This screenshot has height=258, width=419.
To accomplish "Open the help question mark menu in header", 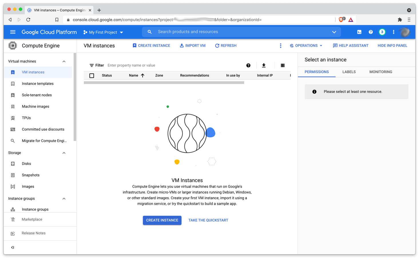I will pyautogui.click(x=371, y=32).
